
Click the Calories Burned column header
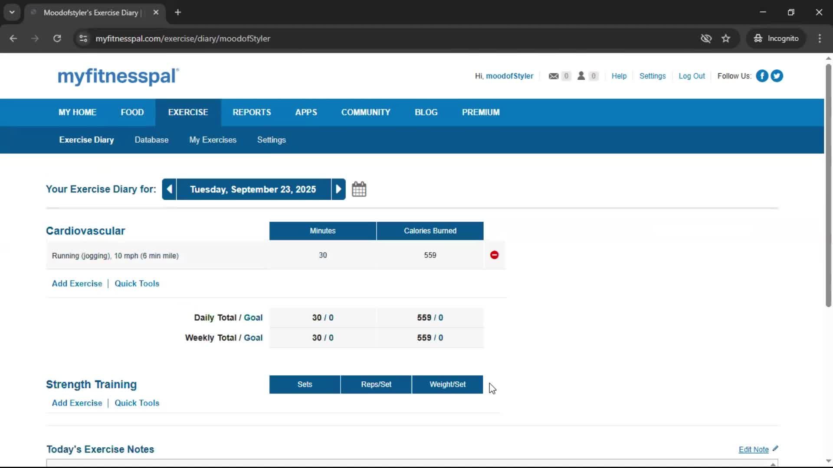430,231
